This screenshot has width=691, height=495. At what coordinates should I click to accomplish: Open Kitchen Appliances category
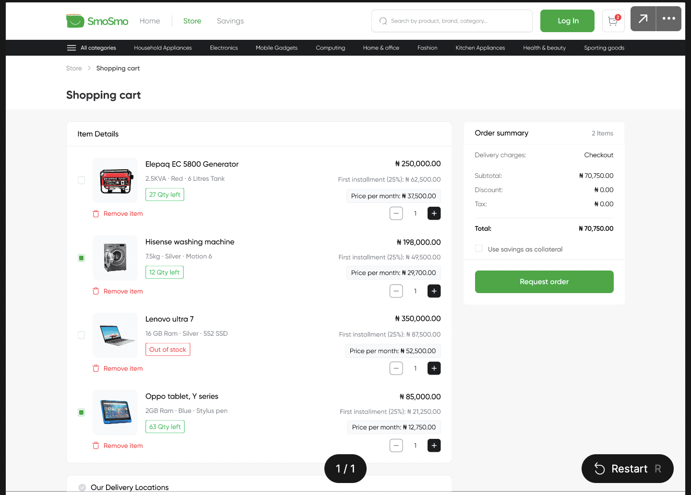[480, 48]
